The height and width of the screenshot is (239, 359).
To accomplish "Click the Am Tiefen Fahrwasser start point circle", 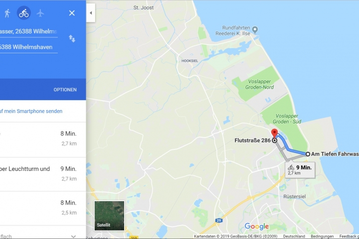I will point(308,154).
